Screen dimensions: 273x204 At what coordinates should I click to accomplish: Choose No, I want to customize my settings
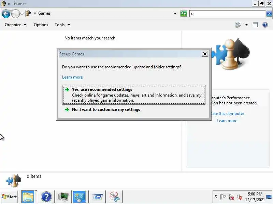pos(133,109)
